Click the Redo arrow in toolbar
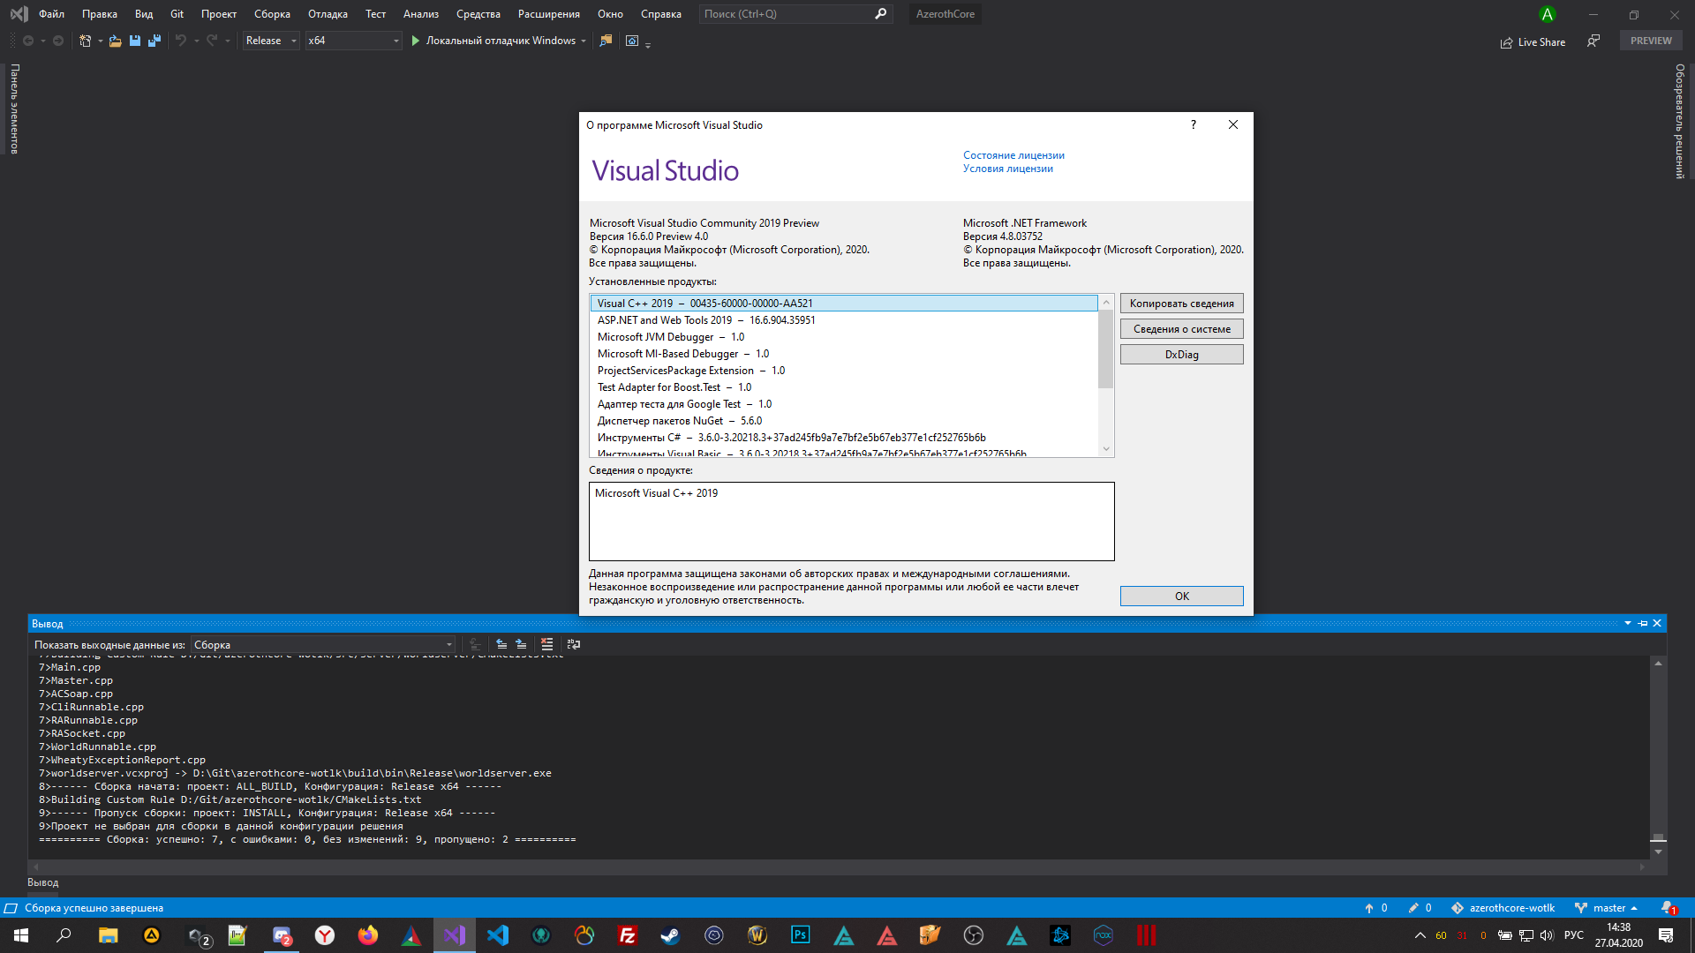 [212, 41]
